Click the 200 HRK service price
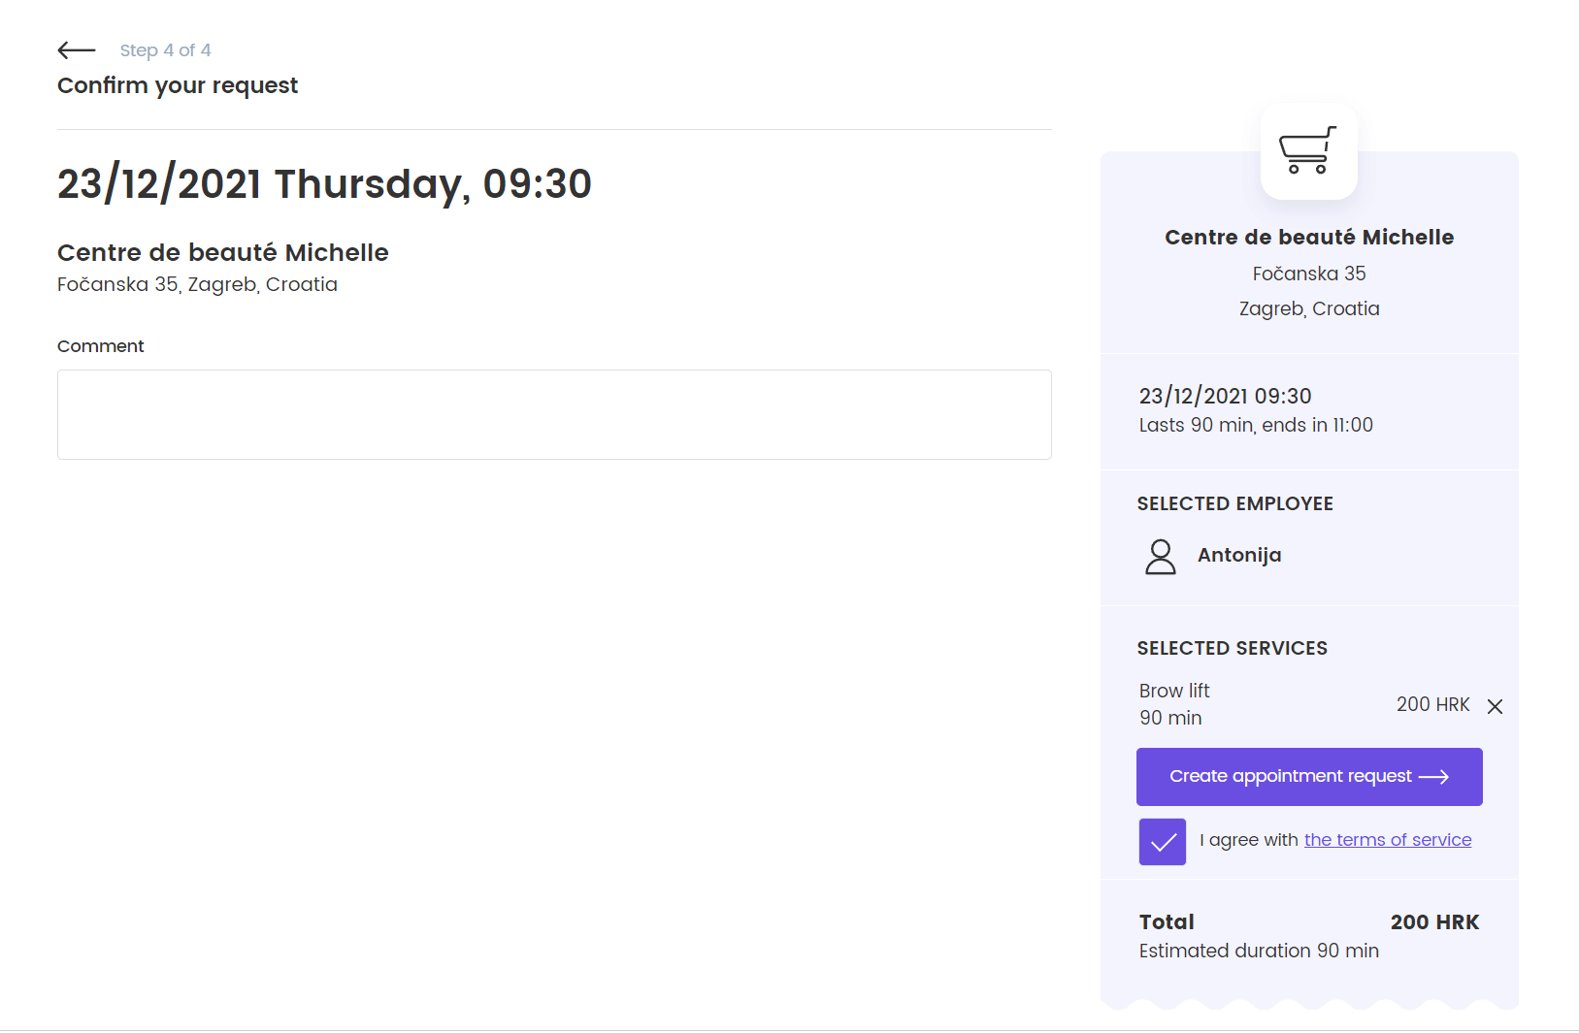The image size is (1579, 1033). tap(1432, 704)
